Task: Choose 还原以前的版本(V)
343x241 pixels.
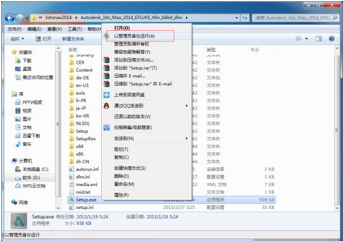Action: tap(146, 117)
